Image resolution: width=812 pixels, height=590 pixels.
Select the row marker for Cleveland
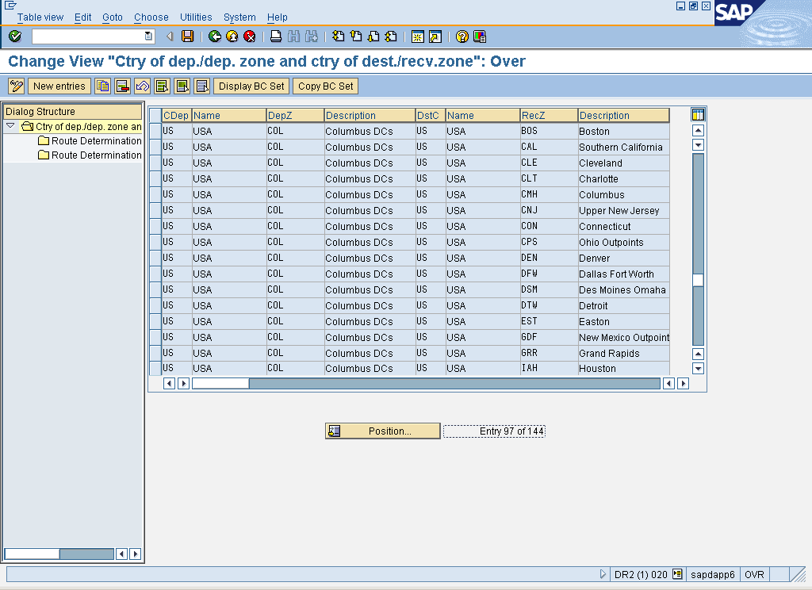point(155,163)
